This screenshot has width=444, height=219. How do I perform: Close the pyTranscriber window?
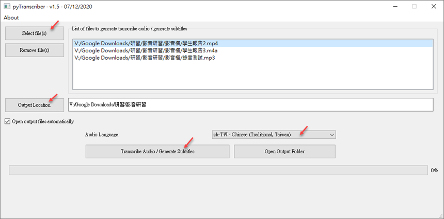434,7
